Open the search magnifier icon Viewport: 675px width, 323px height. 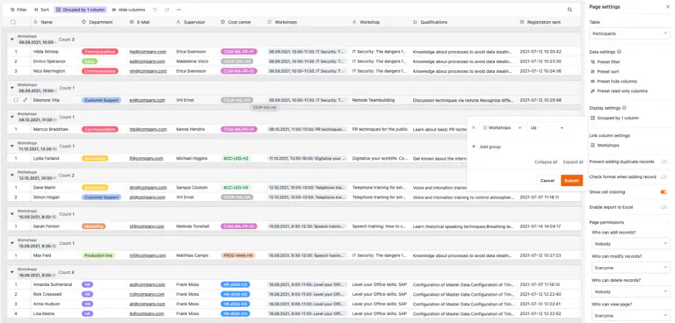pyautogui.click(x=570, y=10)
